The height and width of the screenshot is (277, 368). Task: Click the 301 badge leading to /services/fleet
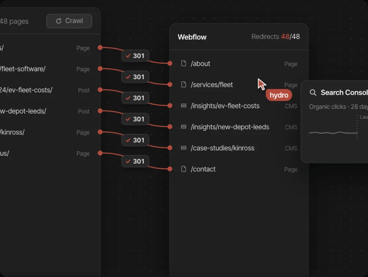pyautogui.click(x=135, y=77)
